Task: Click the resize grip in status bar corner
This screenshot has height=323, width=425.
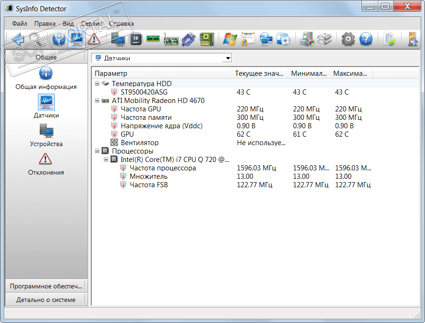Action: click(x=417, y=316)
